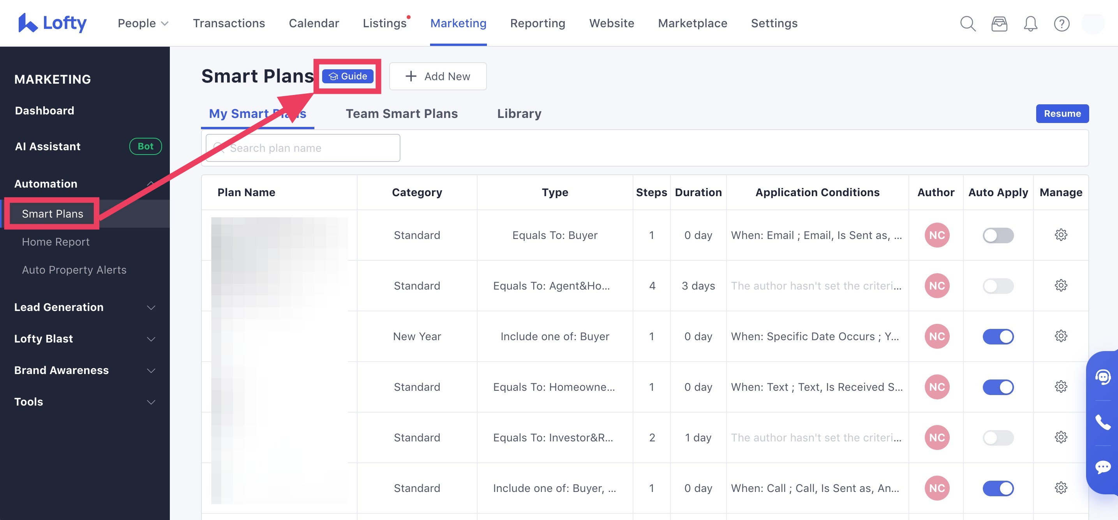Click the help question mark icon

[x=1061, y=23]
